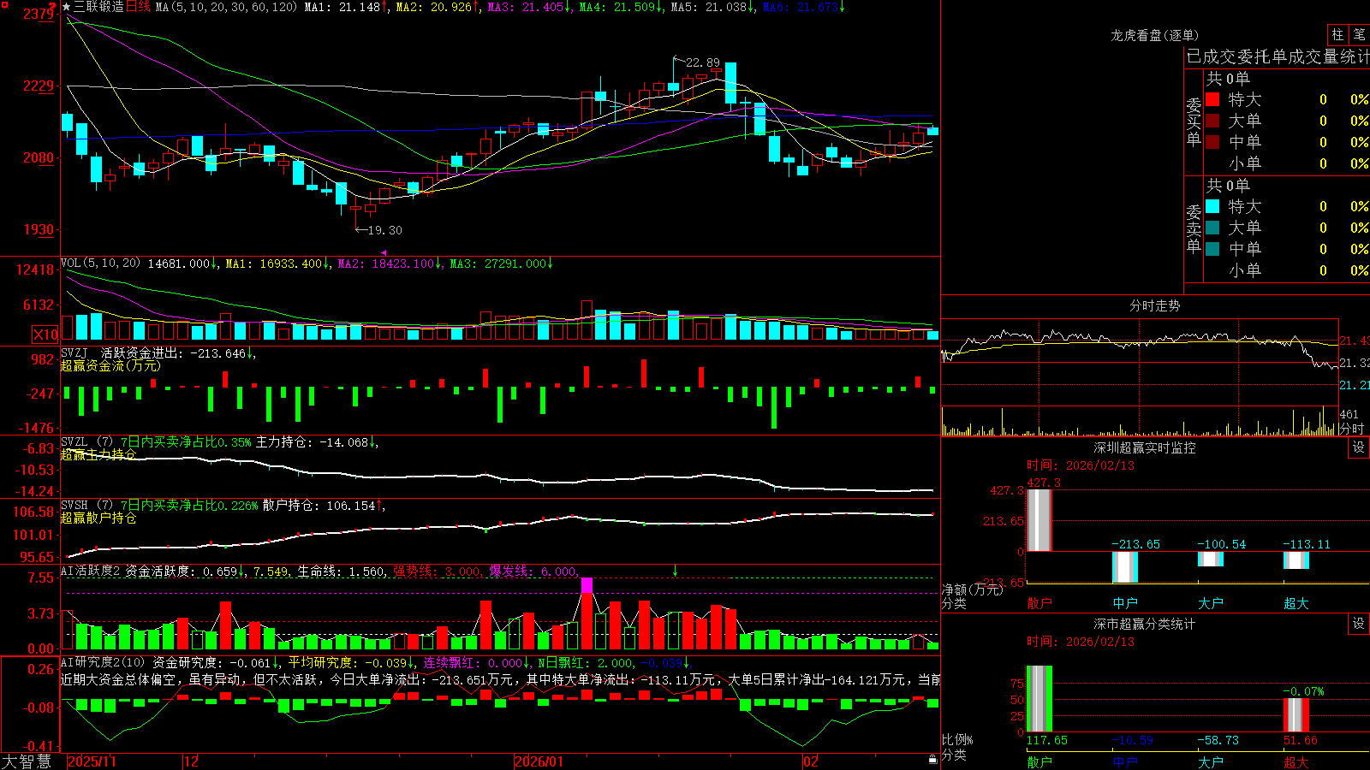Click the 2025/11 date marker on the time axis
The image size is (1370, 770).
tap(92, 761)
